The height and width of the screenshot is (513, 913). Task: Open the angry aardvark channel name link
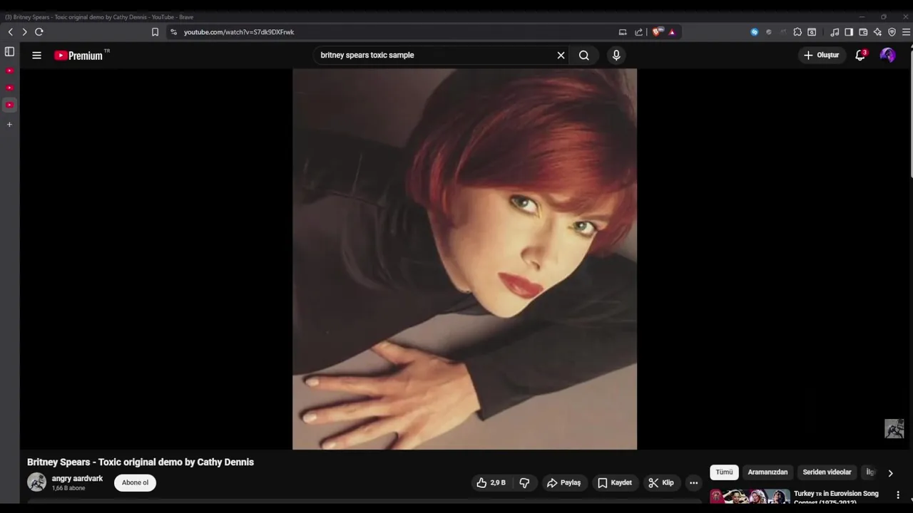click(x=77, y=478)
